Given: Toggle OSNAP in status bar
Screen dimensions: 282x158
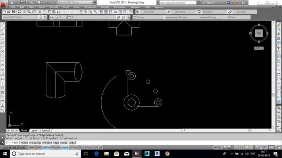Looking at the screenshot, I should tap(64, 147).
